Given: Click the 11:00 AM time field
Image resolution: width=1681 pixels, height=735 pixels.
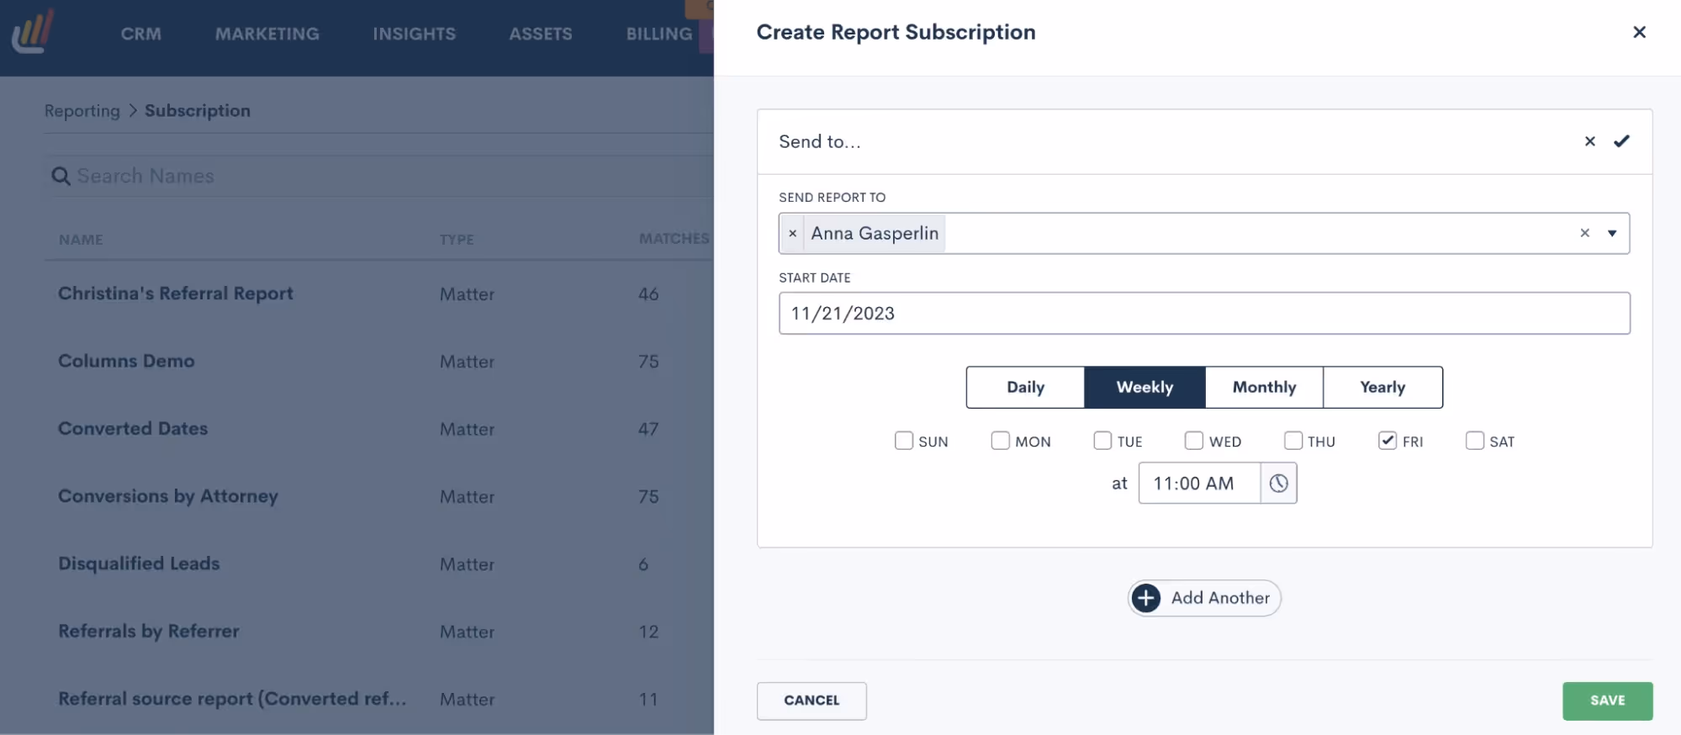Looking at the screenshot, I should pos(1199,484).
